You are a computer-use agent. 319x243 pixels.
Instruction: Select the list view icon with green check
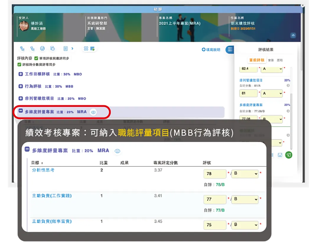92,49
